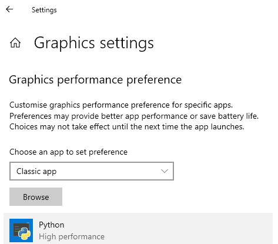
Task: Click the Graphics performance preference heading
Action: [x=95, y=80]
